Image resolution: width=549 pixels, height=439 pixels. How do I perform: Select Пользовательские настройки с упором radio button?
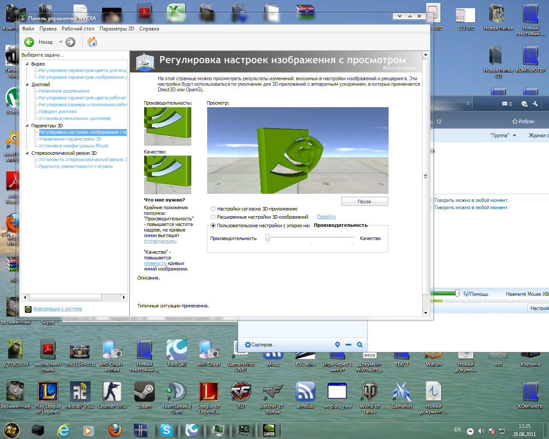[x=213, y=226]
